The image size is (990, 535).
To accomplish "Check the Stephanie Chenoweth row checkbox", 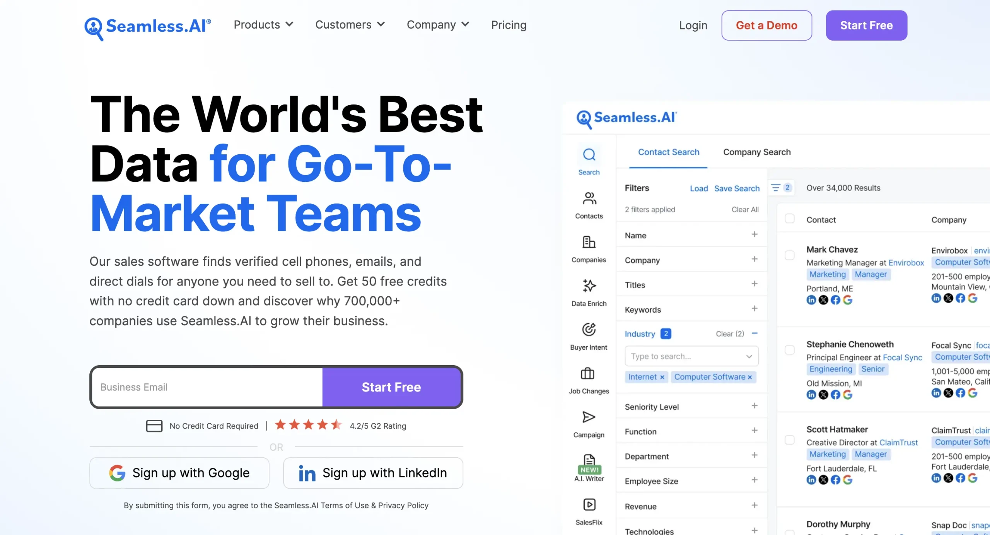I will (x=790, y=350).
